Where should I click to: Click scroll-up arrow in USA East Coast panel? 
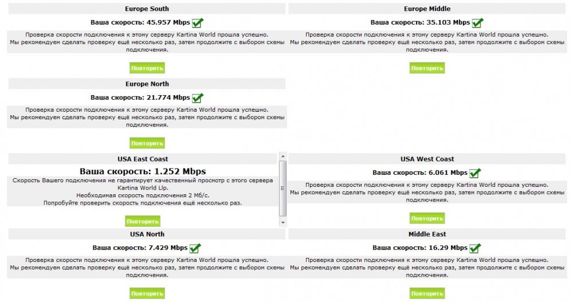tap(282, 156)
